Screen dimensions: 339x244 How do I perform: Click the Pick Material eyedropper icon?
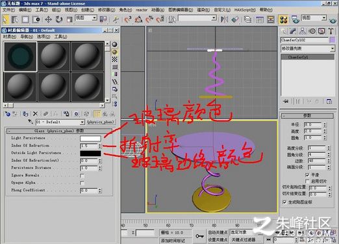[x=31, y=122]
